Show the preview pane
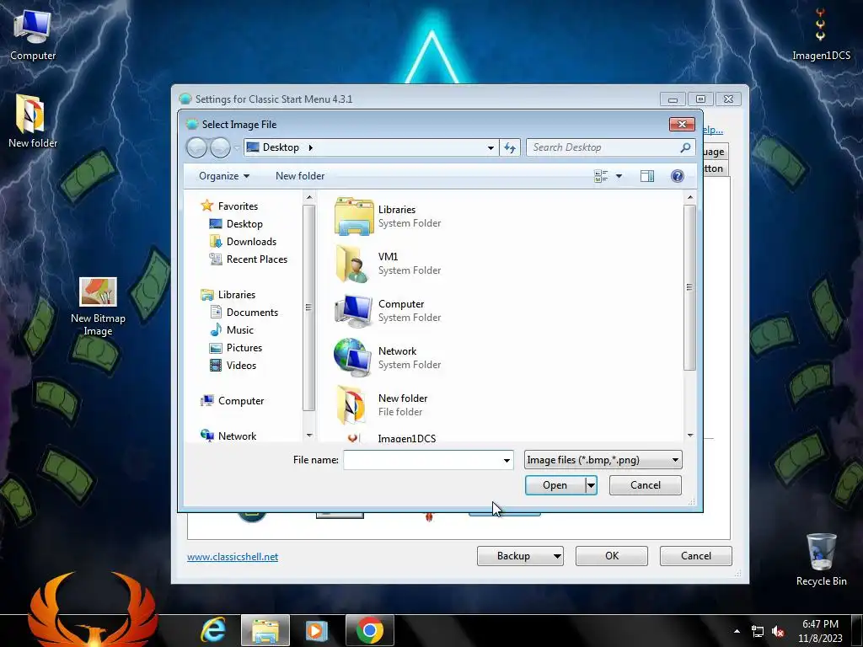 tap(647, 176)
